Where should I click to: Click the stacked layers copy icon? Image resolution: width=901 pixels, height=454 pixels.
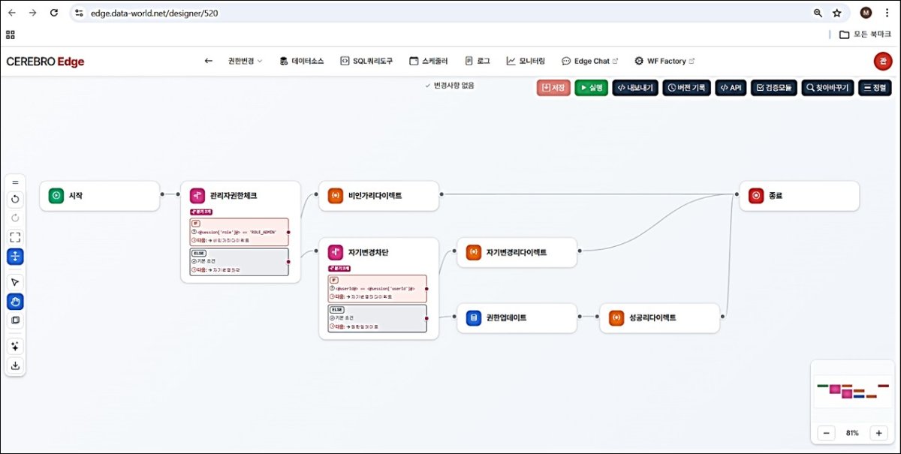[15, 320]
